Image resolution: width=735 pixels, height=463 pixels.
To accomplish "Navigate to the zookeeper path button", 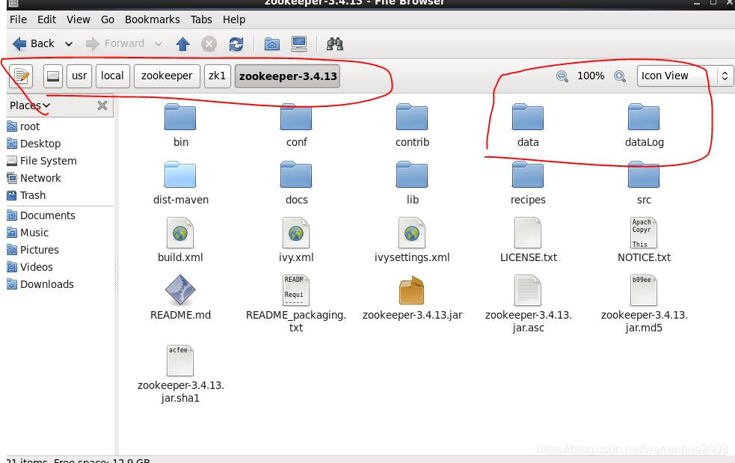I will (x=167, y=76).
